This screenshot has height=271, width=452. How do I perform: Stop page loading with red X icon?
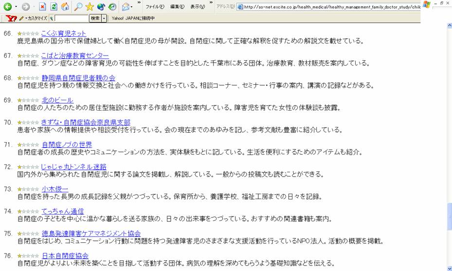click(42, 6)
